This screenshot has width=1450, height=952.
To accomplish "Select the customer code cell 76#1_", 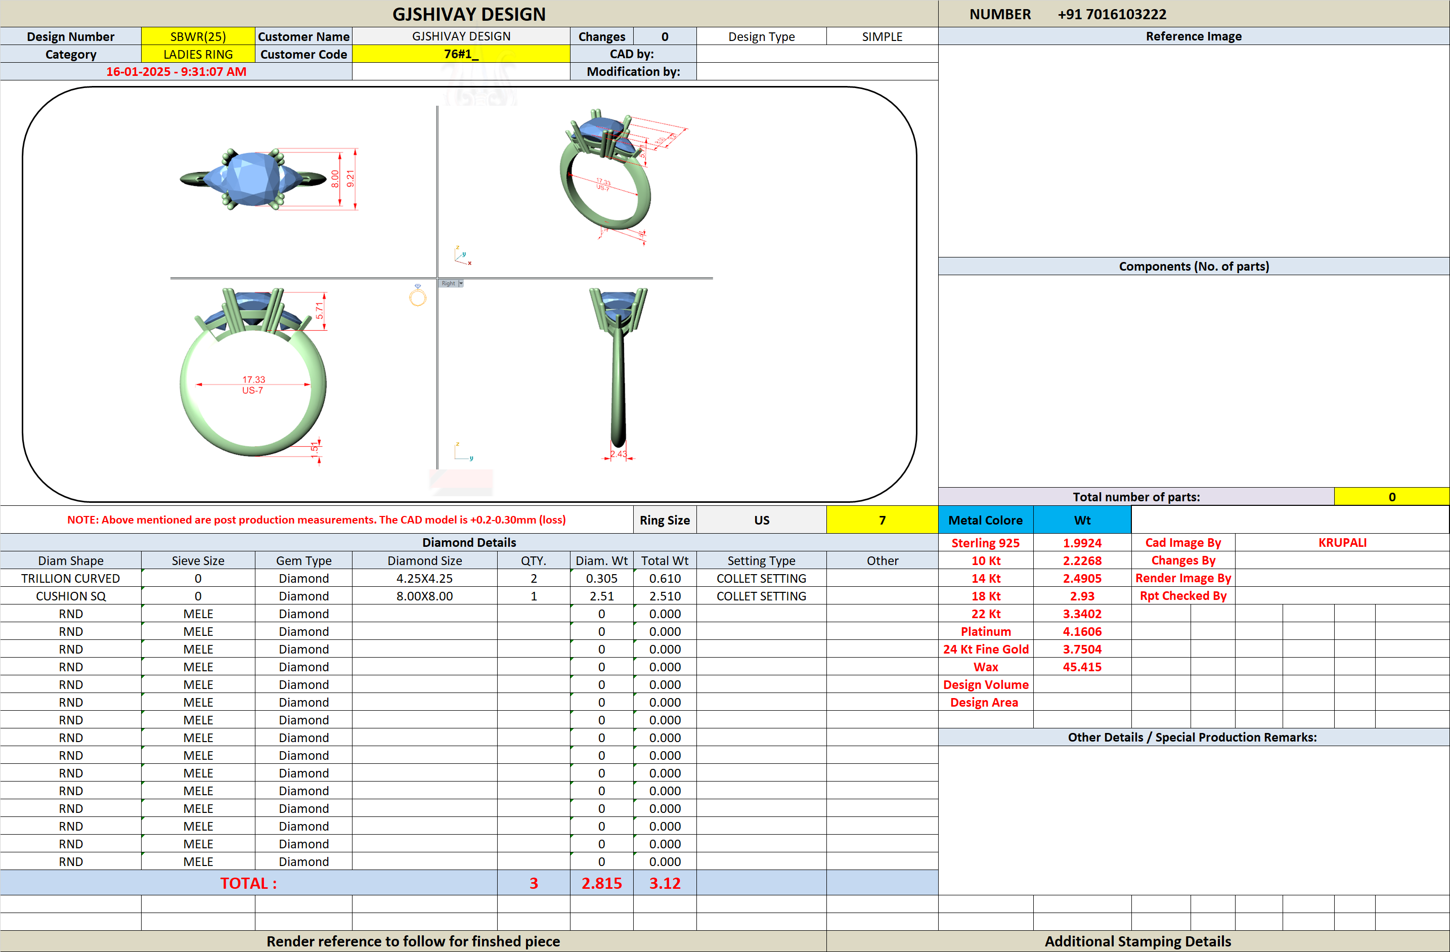I will pos(461,54).
